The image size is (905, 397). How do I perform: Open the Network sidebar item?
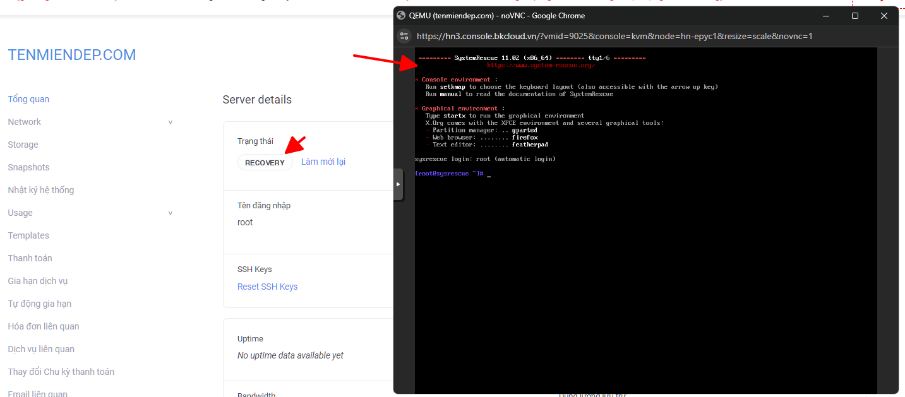click(x=24, y=122)
